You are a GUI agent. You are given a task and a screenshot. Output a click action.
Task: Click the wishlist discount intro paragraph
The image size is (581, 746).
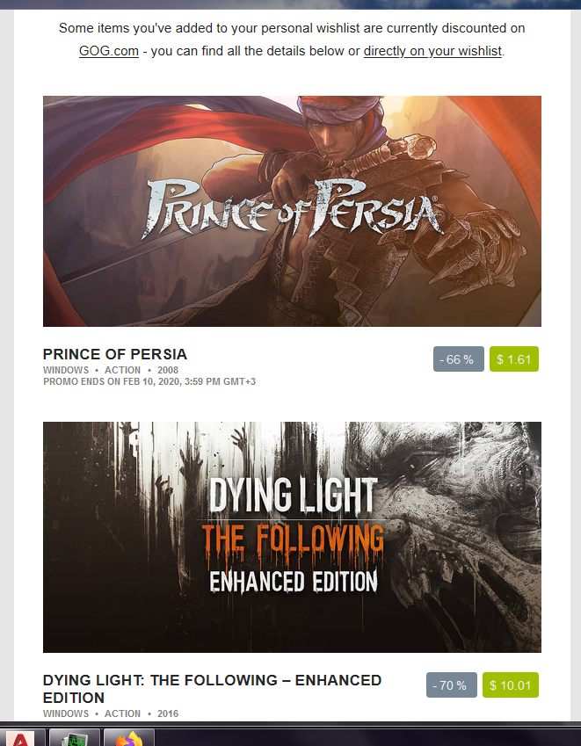292,40
